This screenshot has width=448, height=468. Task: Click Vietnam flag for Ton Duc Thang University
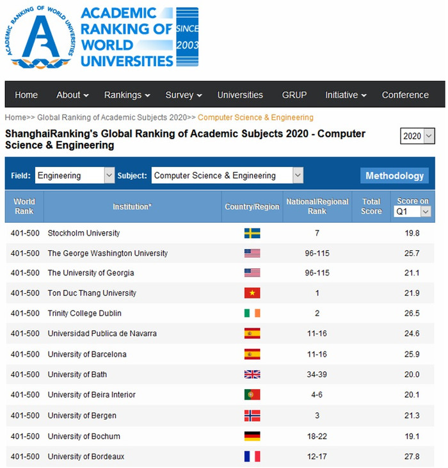pyautogui.click(x=252, y=293)
